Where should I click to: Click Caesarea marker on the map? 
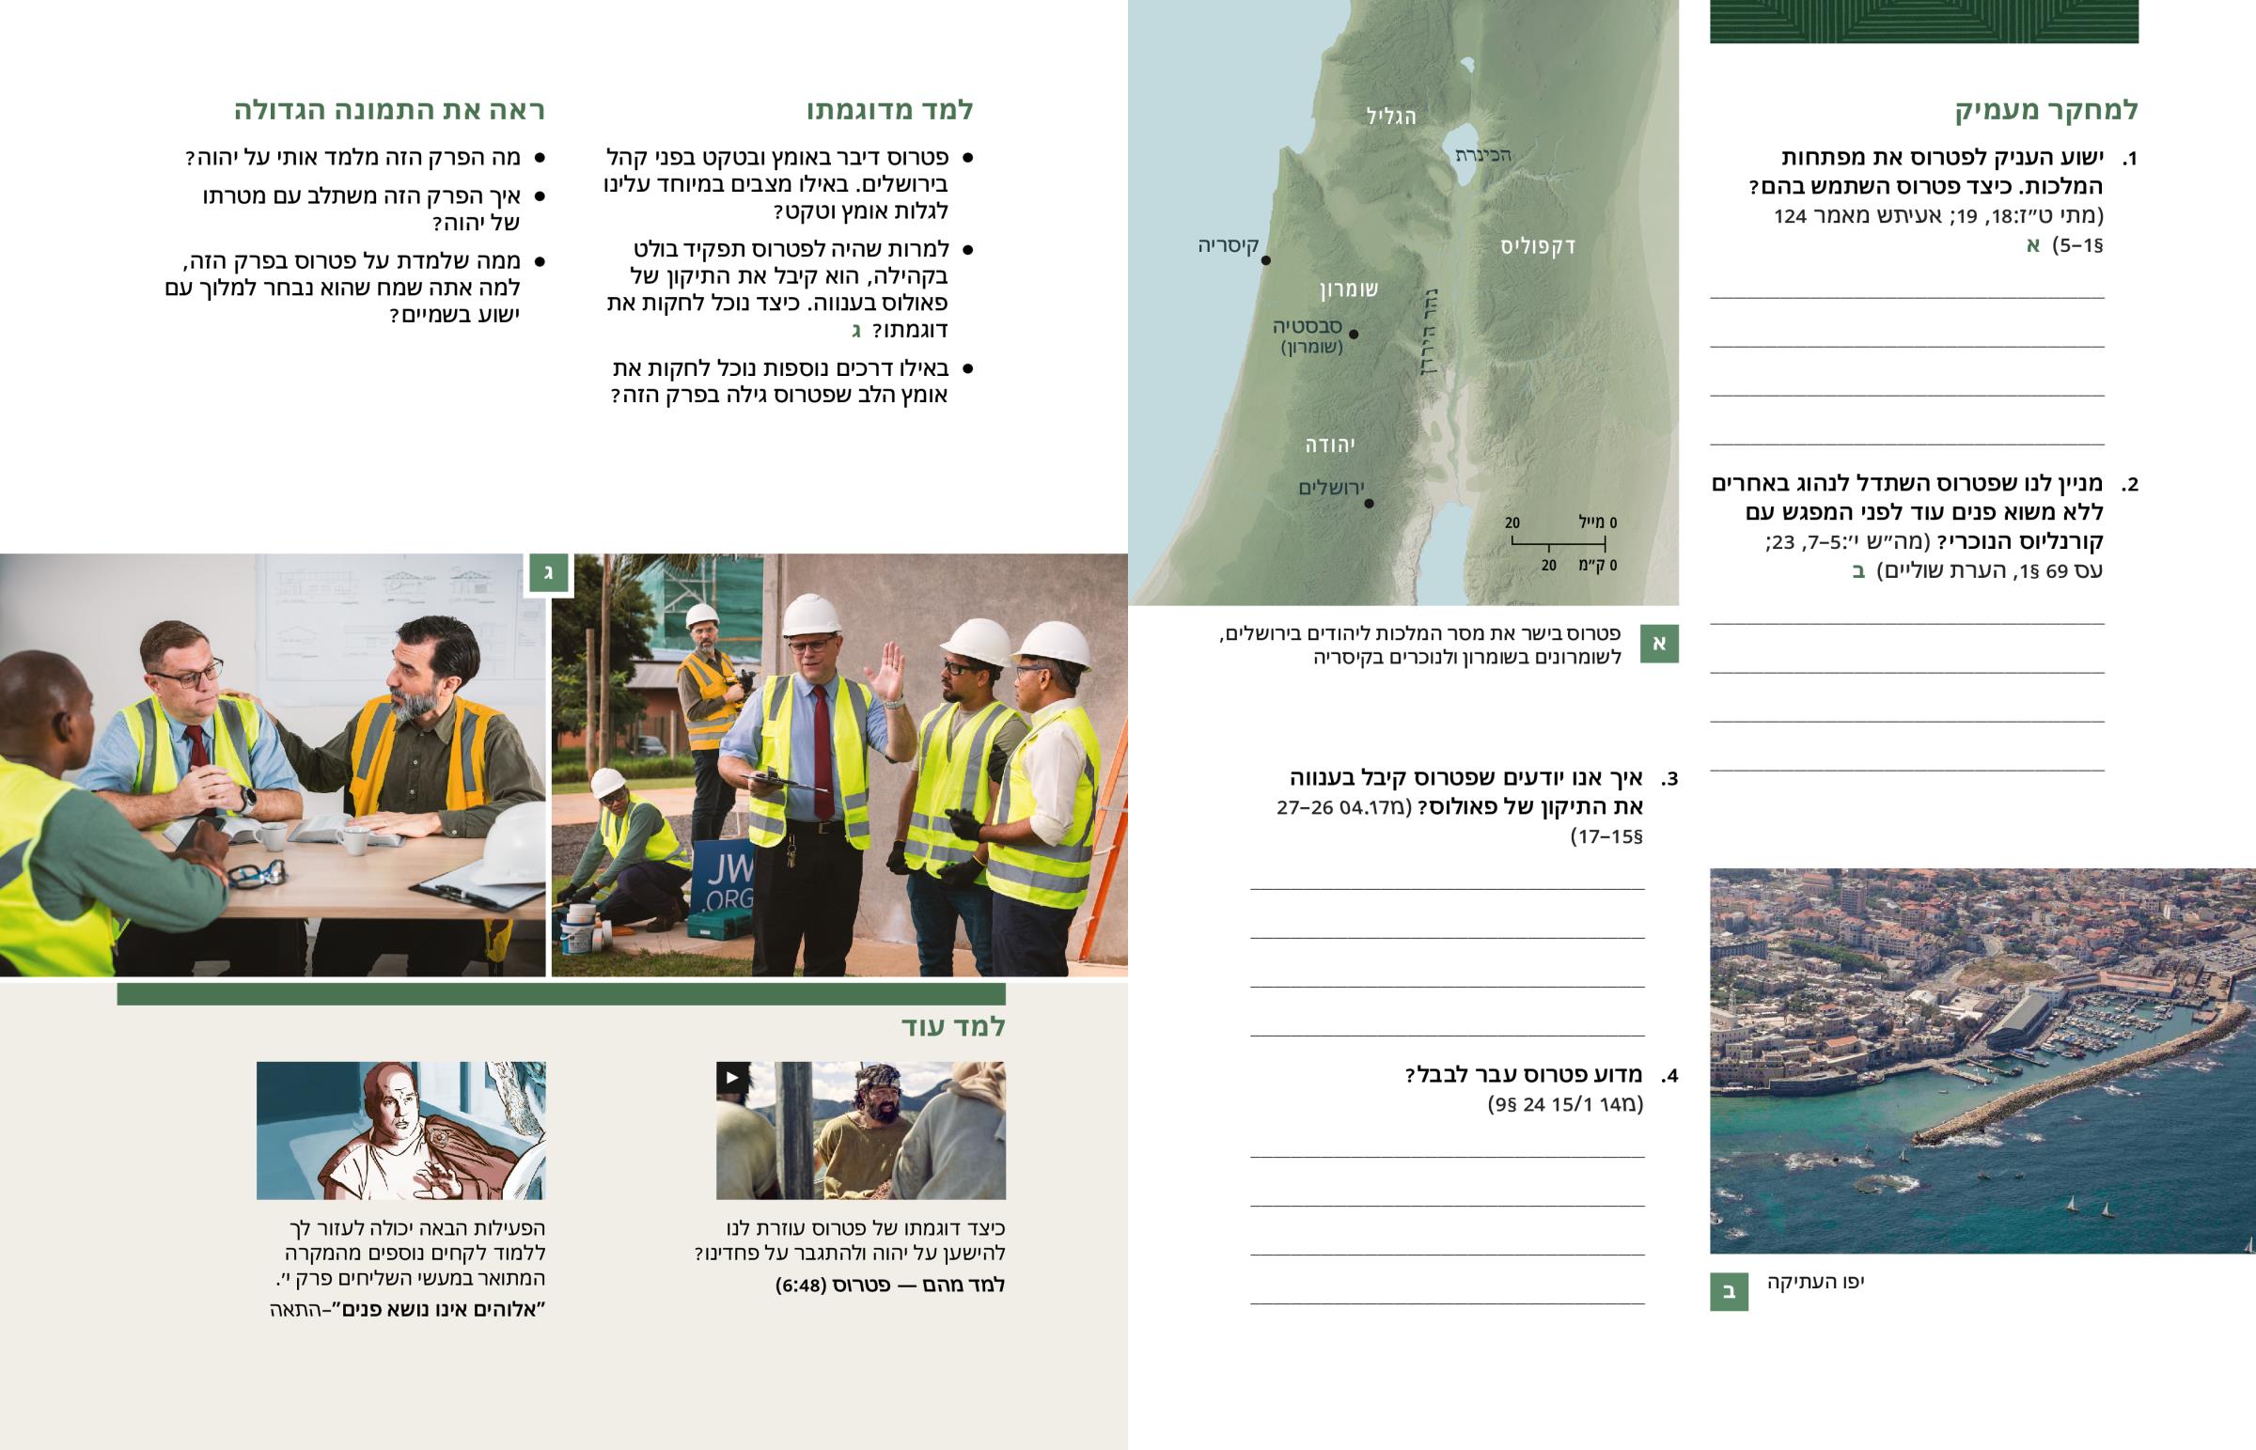coord(1265,261)
